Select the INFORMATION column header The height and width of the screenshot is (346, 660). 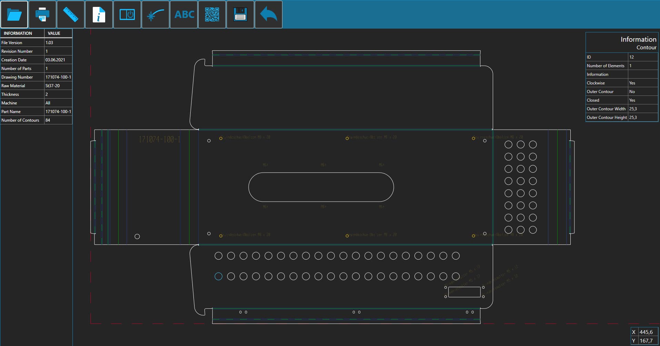22,33
